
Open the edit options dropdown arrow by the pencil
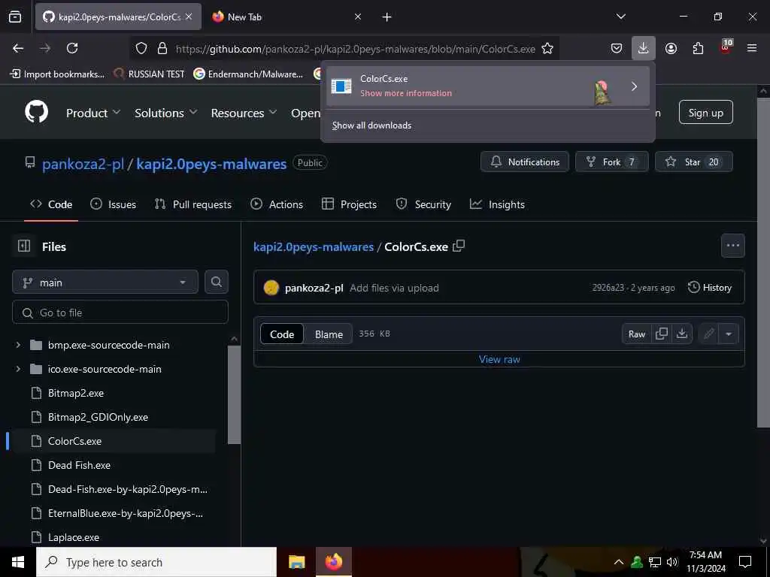[729, 334]
